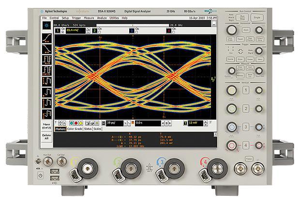Open the Setup menu

65,18
